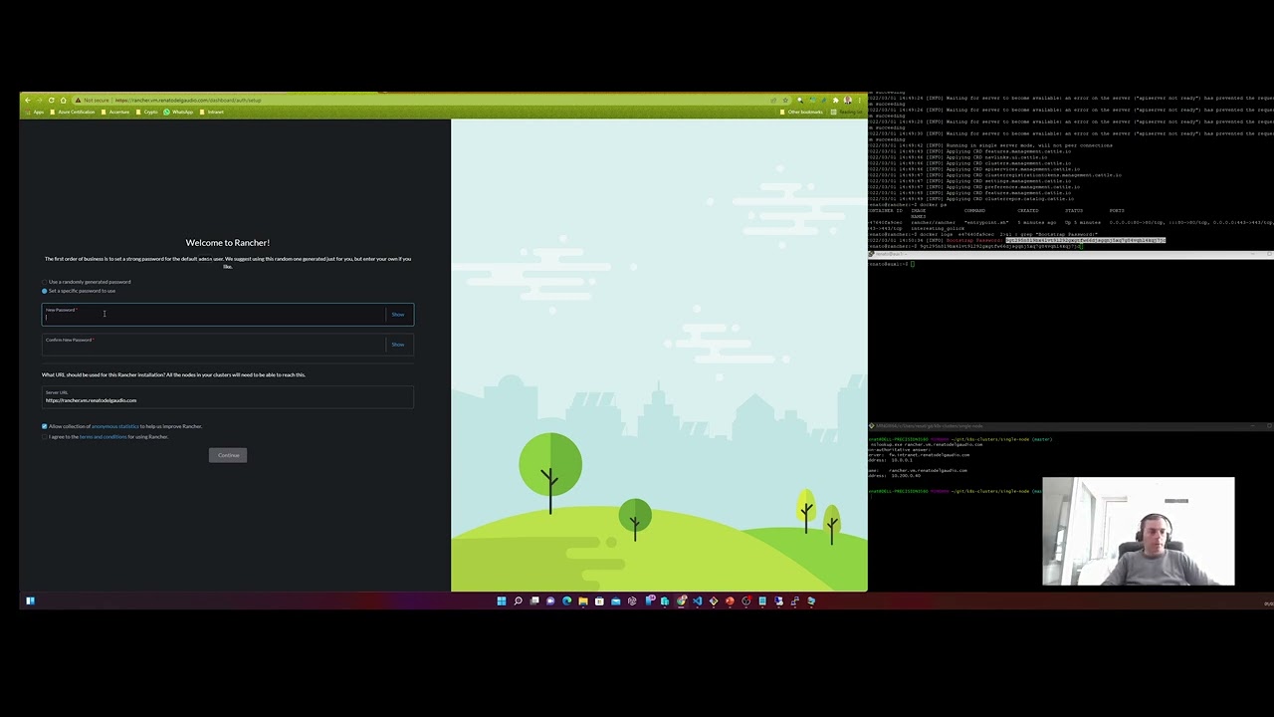Image resolution: width=1274 pixels, height=717 pixels.
Task: Click the Continue button
Action: [x=228, y=455]
